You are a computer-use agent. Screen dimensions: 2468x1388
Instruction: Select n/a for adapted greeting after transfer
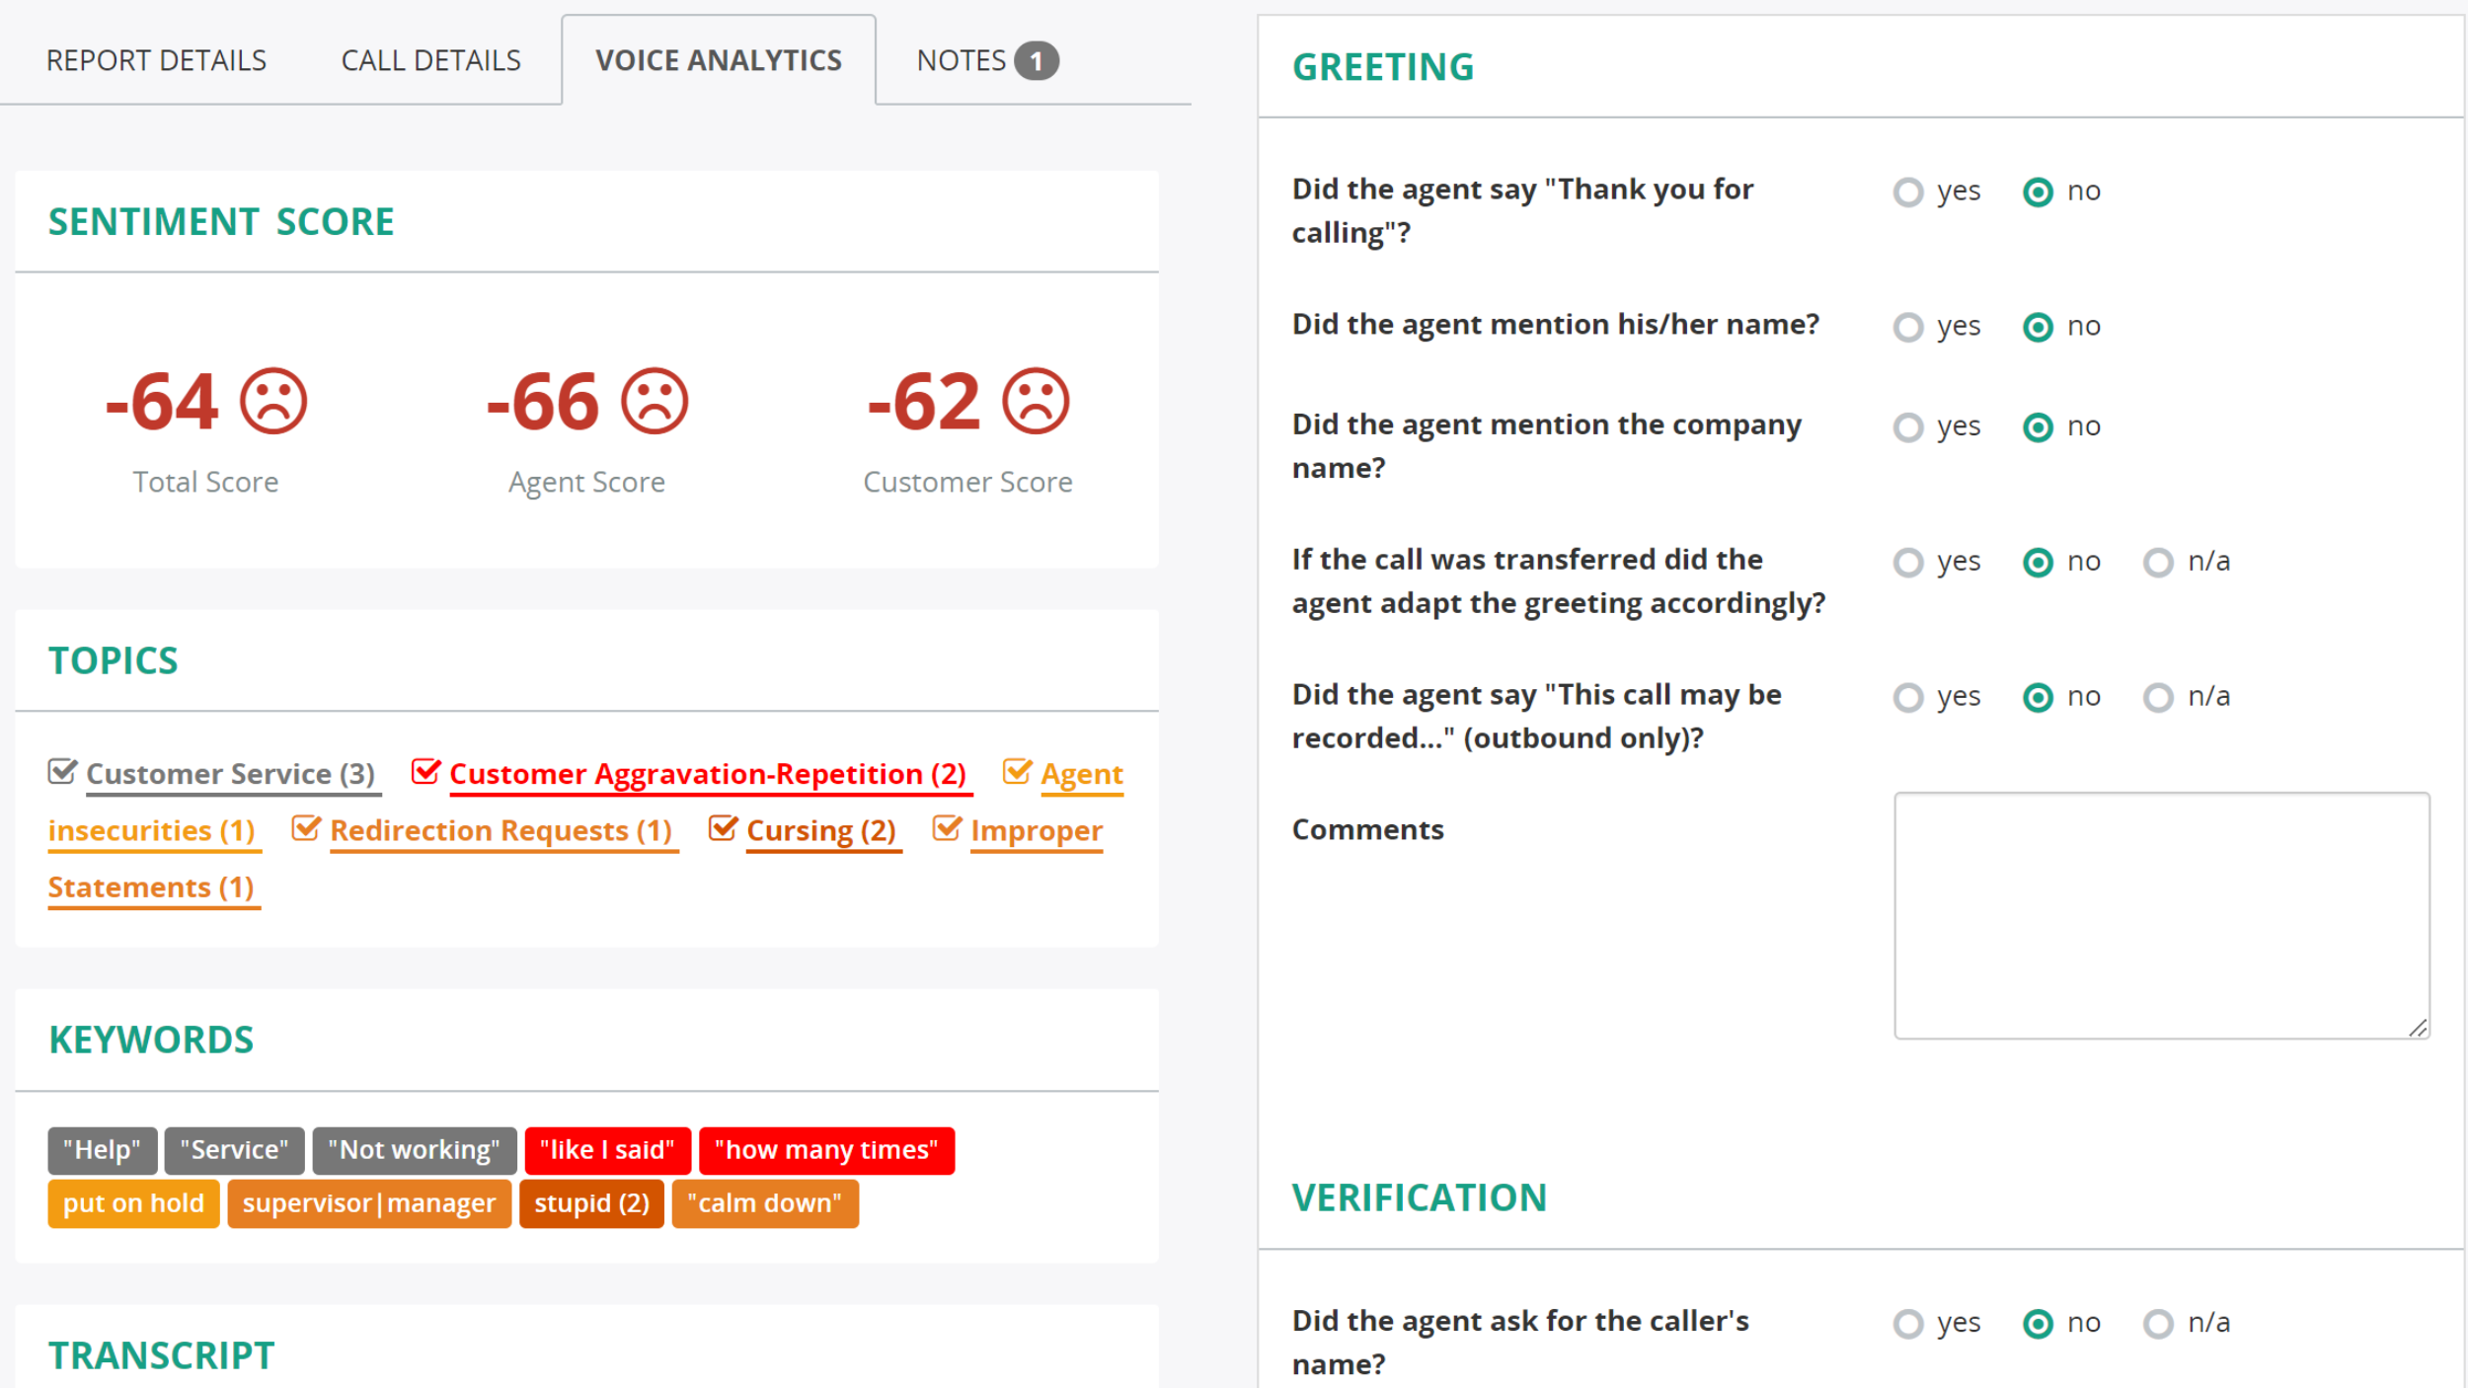point(2158,563)
